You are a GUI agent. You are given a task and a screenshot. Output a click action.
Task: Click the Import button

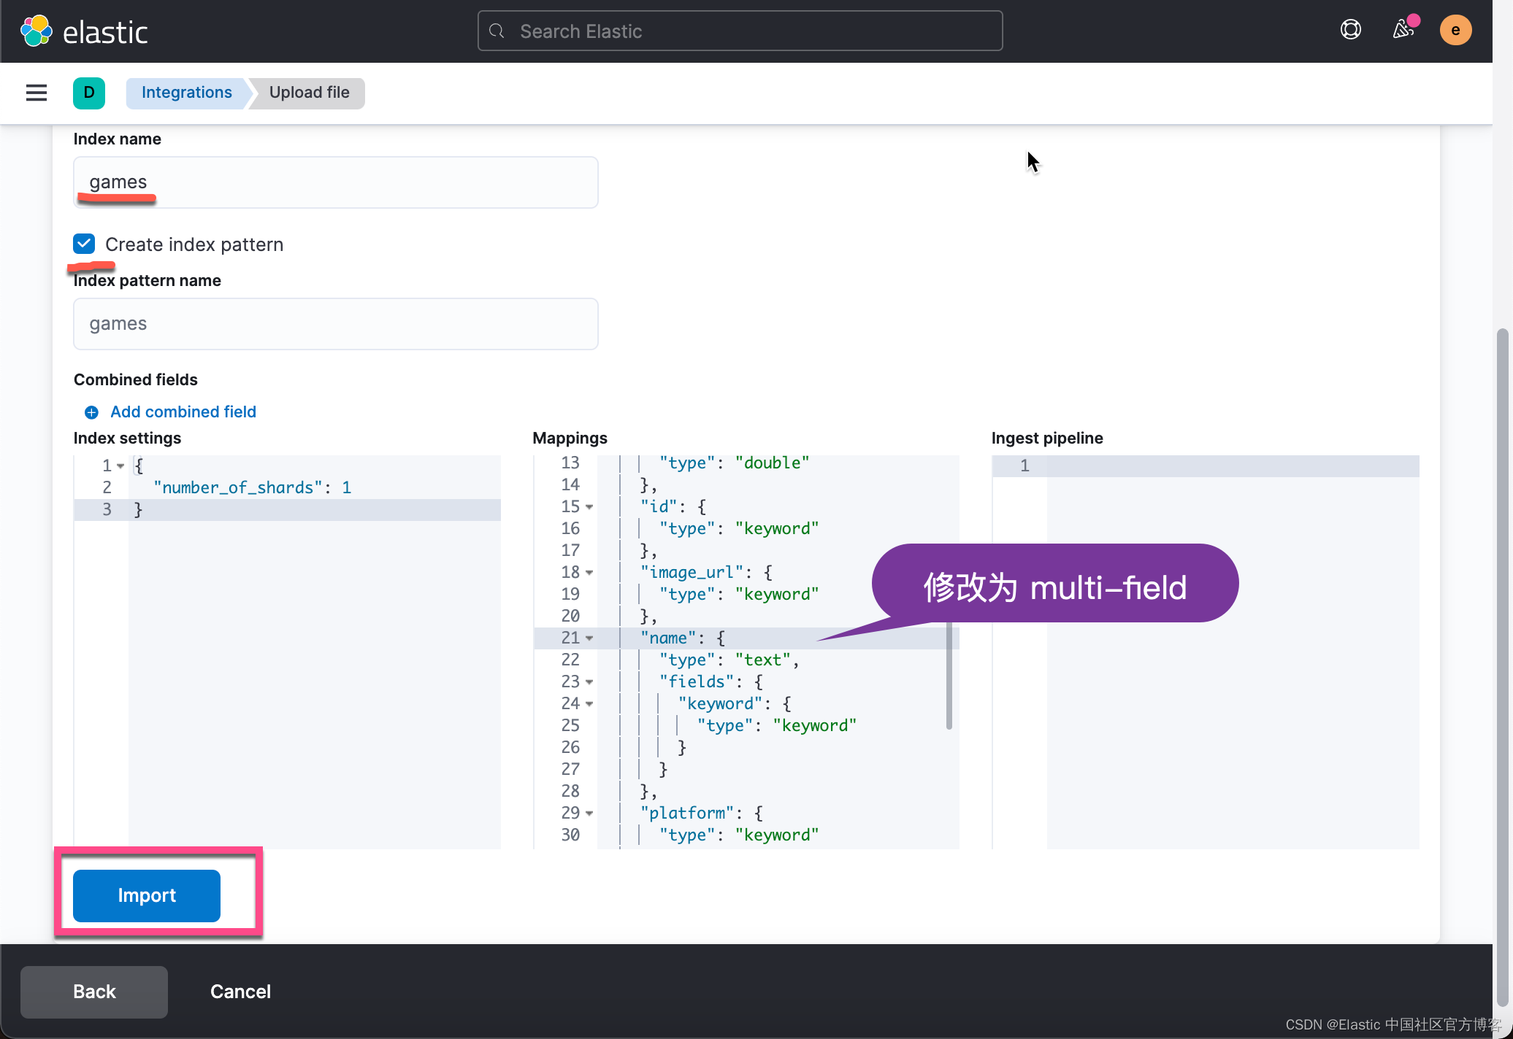point(147,895)
